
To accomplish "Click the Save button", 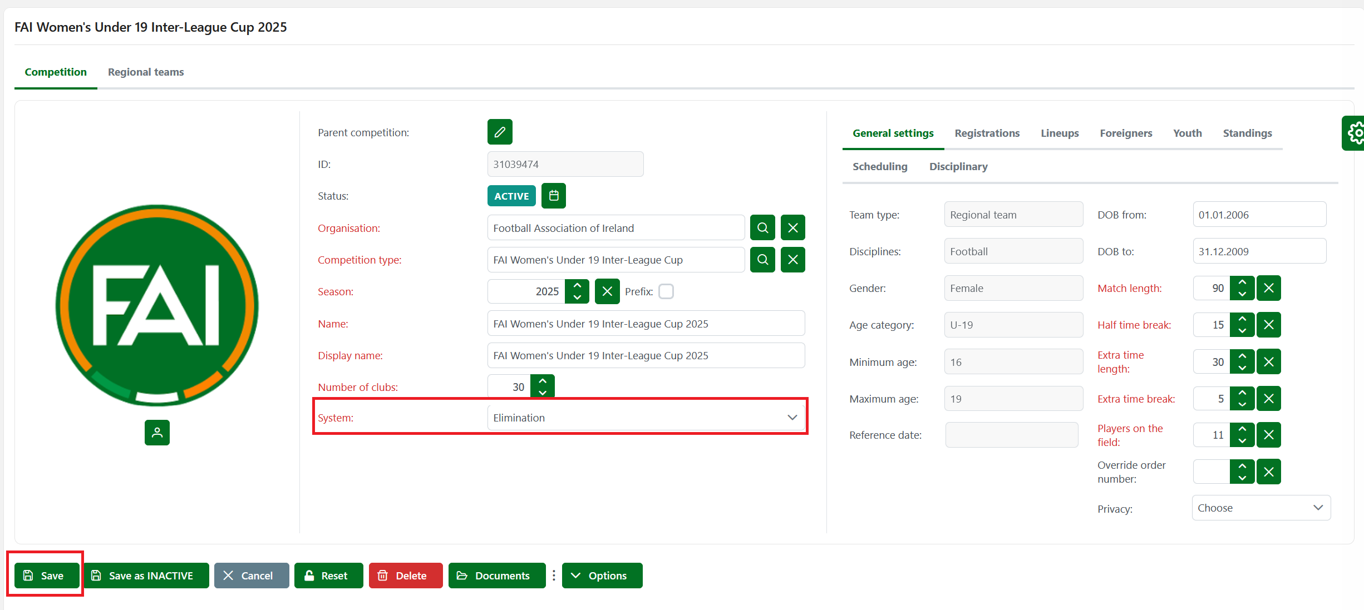I will pyautogui.click(x=46, y=576).
